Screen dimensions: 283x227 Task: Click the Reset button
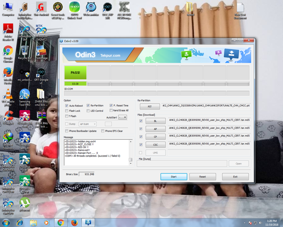[203, 177]
